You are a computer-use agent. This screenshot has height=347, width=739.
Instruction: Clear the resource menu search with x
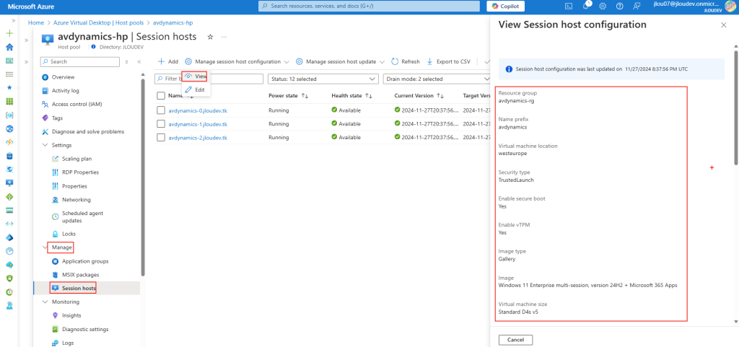(126, 61)
